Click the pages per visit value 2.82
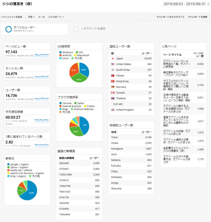The width and height of the screenshot is (211, 222). click(x=9, y=142)
